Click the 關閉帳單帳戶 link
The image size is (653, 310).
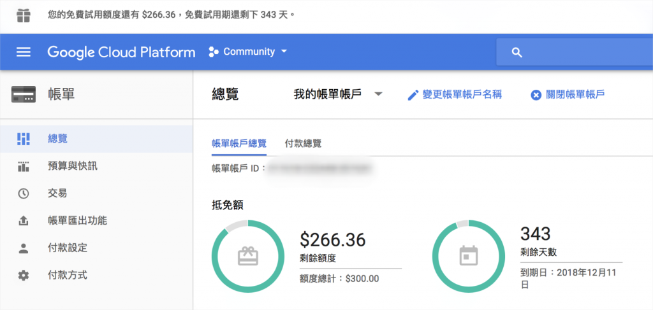575,95
